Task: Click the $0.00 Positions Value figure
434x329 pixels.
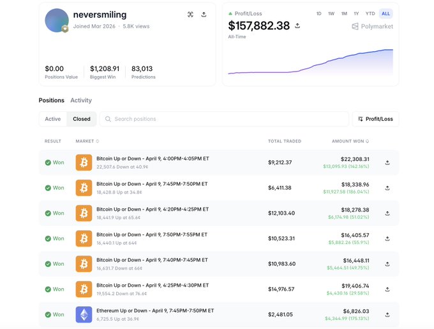Action: [54, 69]
